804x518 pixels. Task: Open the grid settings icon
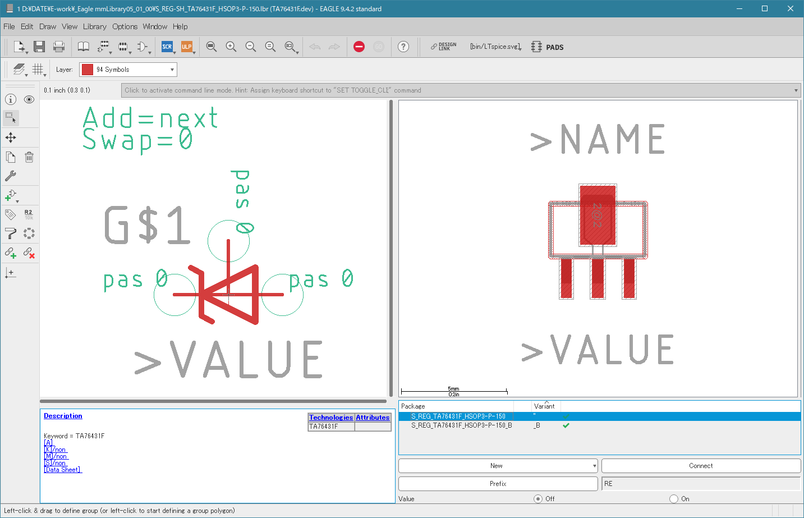[x=38, y=70]
